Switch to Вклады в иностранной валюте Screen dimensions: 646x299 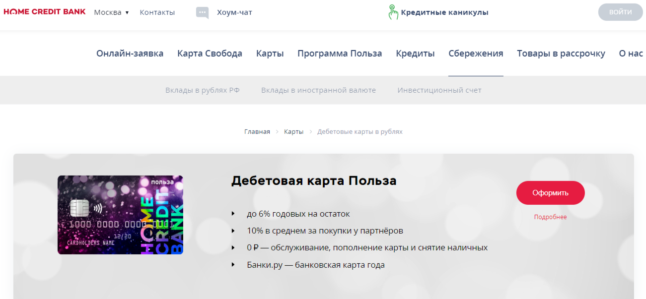click(x=318, y=90)
